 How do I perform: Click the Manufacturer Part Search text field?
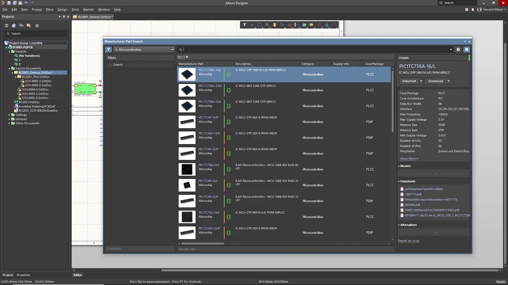tap(316, 49)
